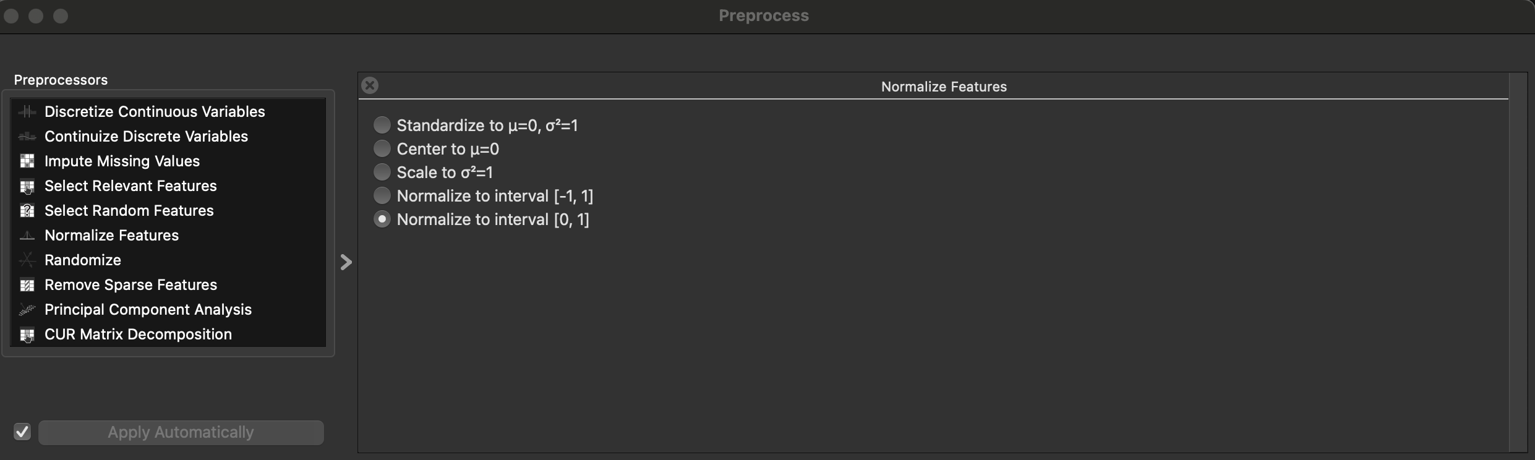Screen dimensions: 1535x460
Task: Click the Discretize Continuous Variables icon
Action: (x=27, y=112)
